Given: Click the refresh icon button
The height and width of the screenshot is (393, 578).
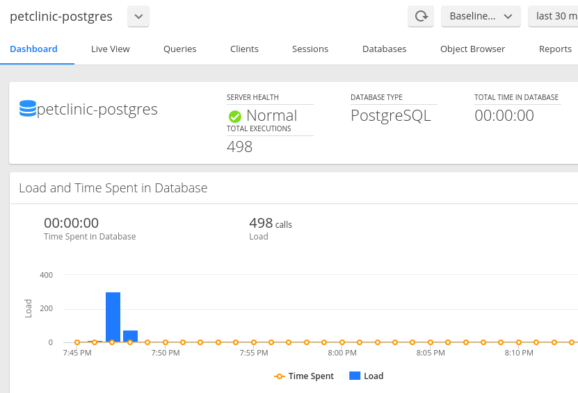Looking at the screenshot, I should 421,16.
